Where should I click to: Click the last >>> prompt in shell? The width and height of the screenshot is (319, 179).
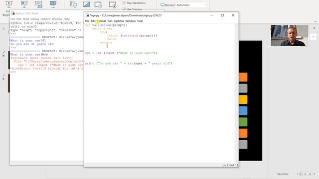(13, 72)
